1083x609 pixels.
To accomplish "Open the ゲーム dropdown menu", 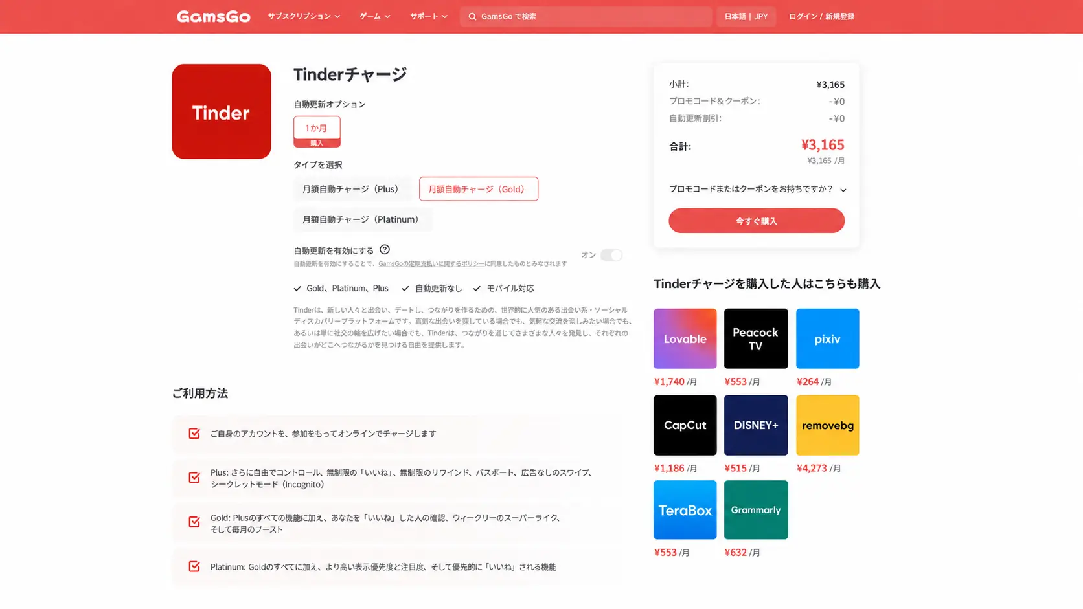I will click(x=375, y=16).
